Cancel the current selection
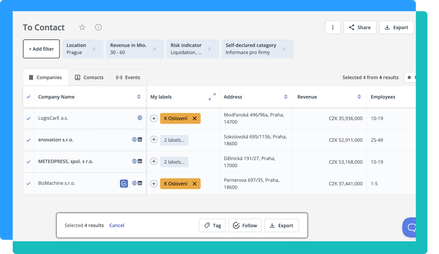Image resolution: width=439 pixels, height=254 pixels. pos(117,226)
